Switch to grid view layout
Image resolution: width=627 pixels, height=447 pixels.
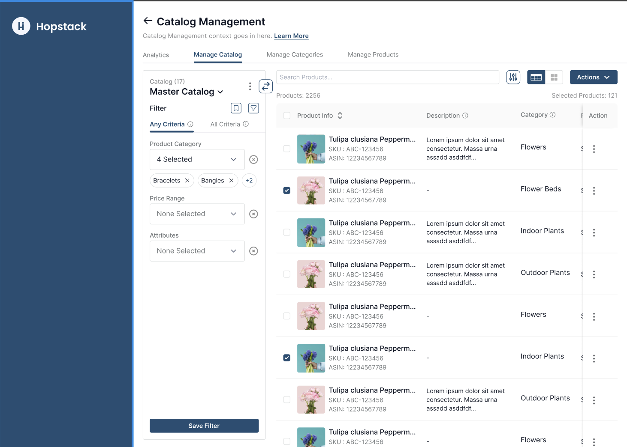coord(554,77)
